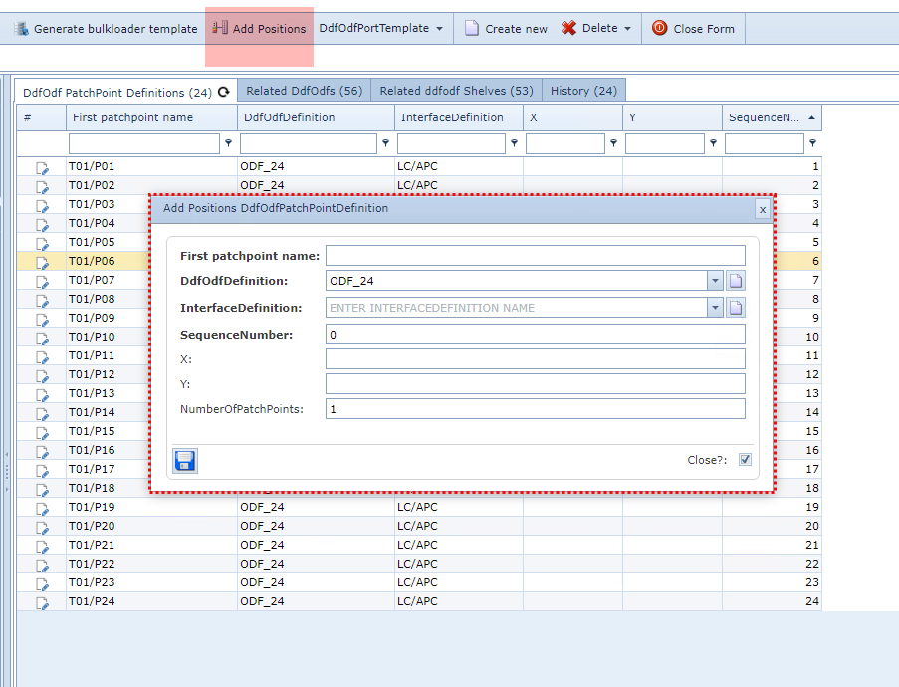The width and height of the screenshot is (899, 687).
Task: Expand the InterfaceDefinition dropdown arrow
Action: (x=715, y=308)
